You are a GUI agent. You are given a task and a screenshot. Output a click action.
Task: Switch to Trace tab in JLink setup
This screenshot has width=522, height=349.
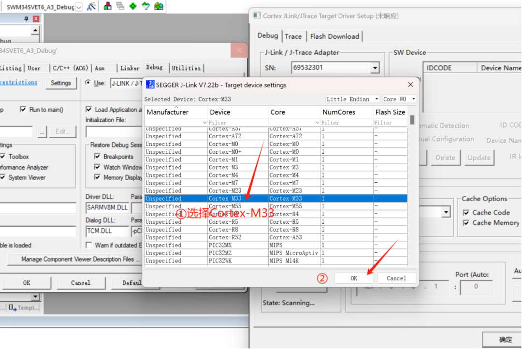click(293, 36)
